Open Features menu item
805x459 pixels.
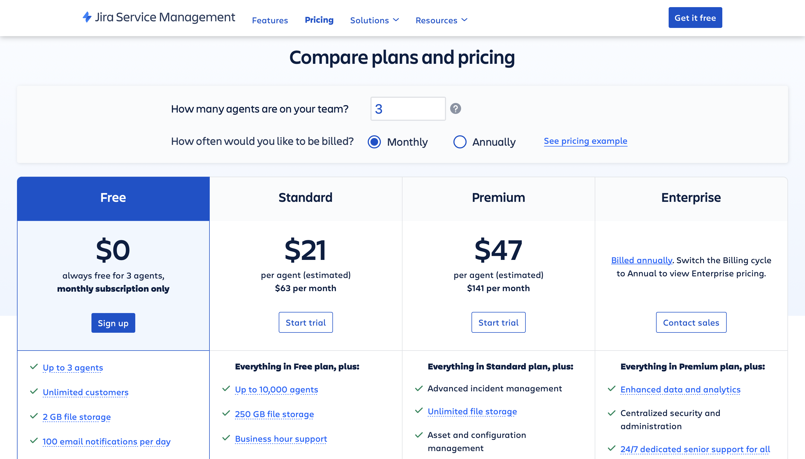point(270,19)
